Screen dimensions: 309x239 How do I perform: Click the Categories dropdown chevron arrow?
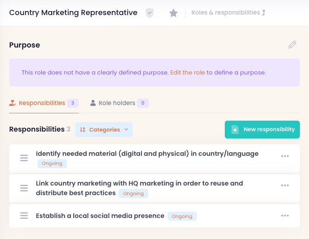(x=126, y=130)
